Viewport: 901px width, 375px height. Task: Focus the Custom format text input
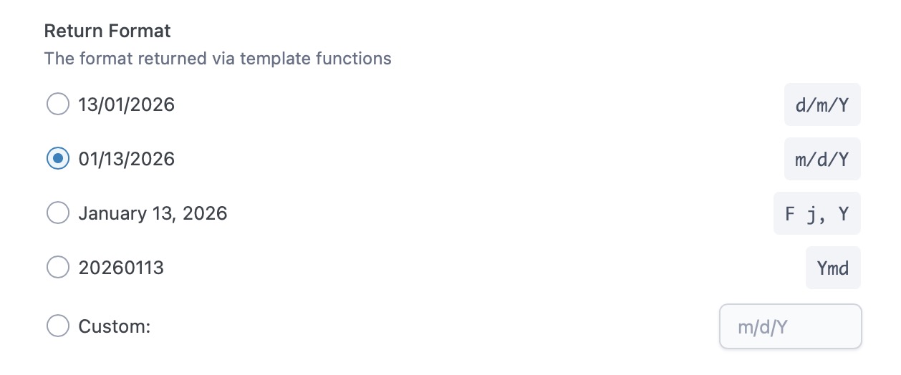pos(790,327)
